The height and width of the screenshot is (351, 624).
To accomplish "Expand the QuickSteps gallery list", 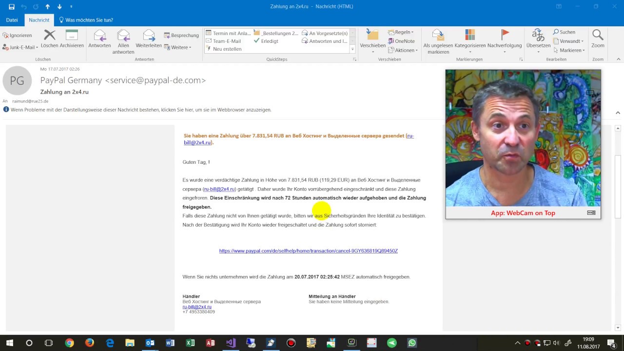I will (x=352, y=49).
